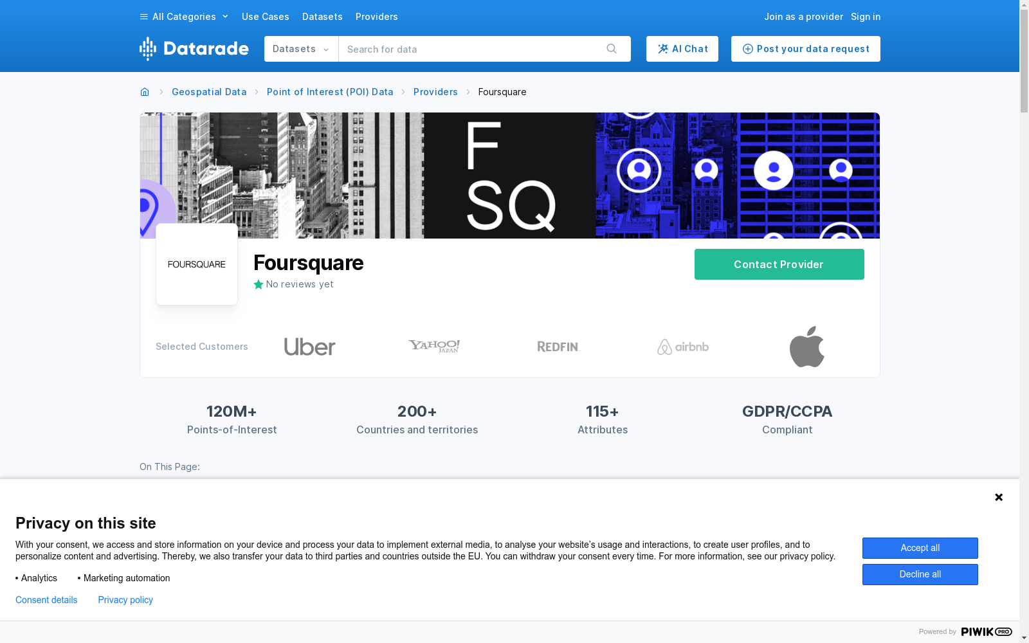The image size is (1029, 643).
Task: Click Contact Provider button
Action: click(x=779, y=264)
